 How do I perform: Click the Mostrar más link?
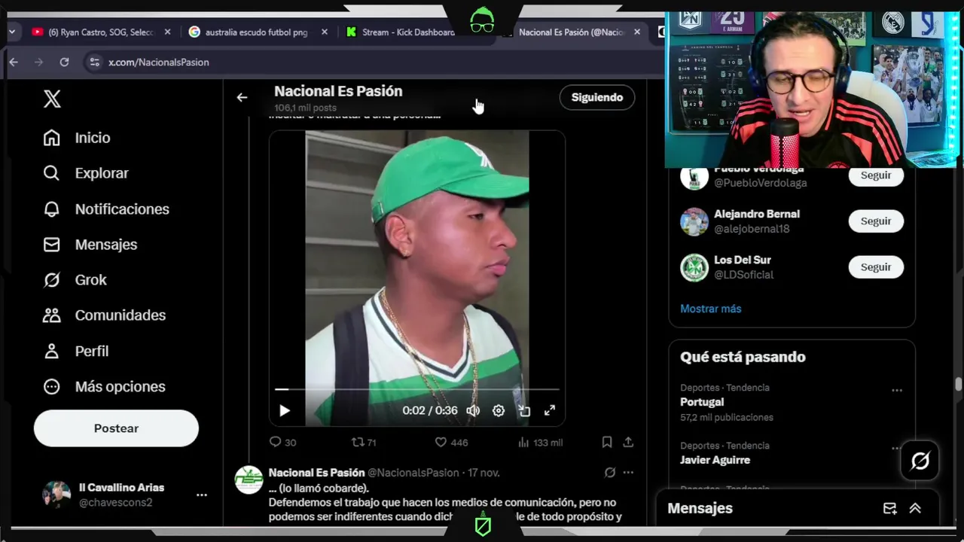coord(710,309)
